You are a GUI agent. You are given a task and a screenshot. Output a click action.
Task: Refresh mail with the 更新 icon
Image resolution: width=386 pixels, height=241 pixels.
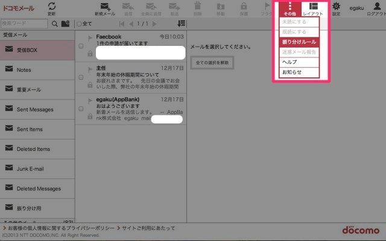52,9
